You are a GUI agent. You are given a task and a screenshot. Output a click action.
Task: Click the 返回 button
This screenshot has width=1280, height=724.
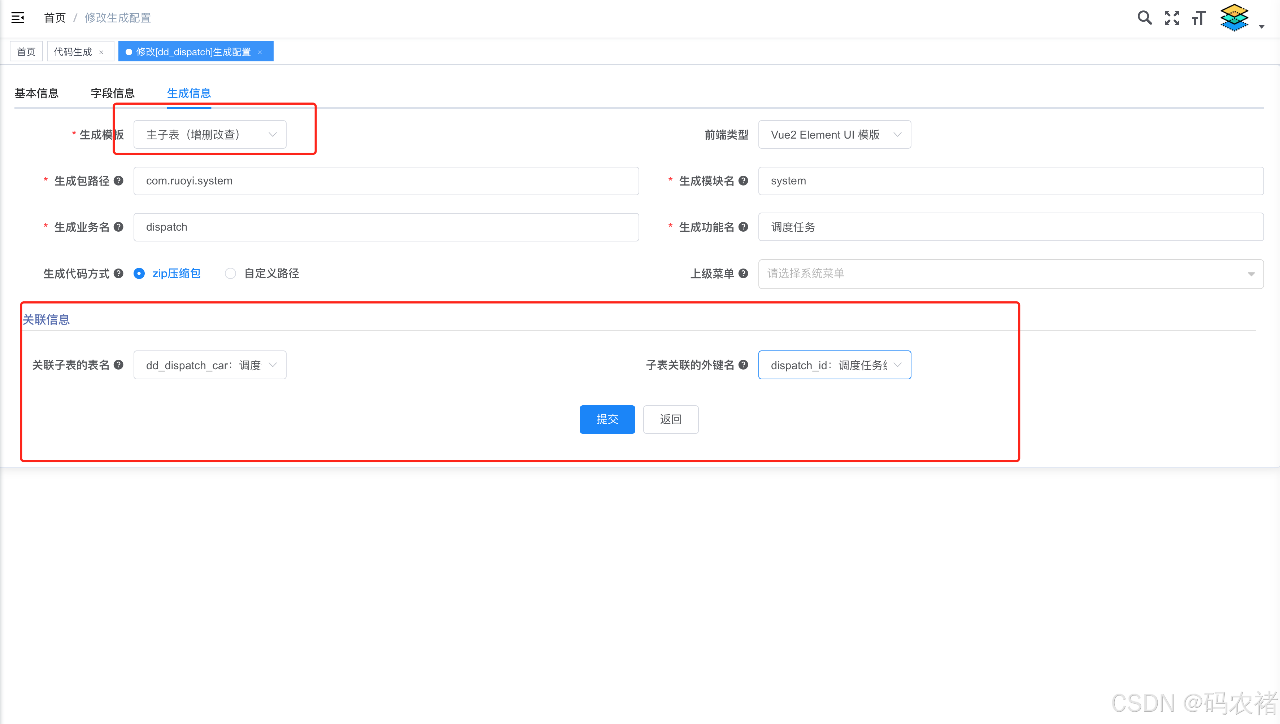point(671,419)
